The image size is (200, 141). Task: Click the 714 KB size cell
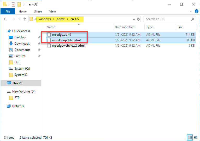click(x=190, y=34)
